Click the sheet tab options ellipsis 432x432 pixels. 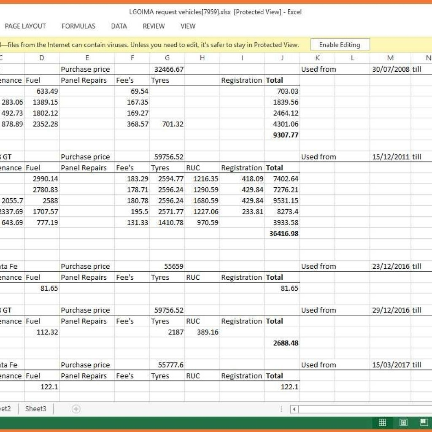coord(281,409)
